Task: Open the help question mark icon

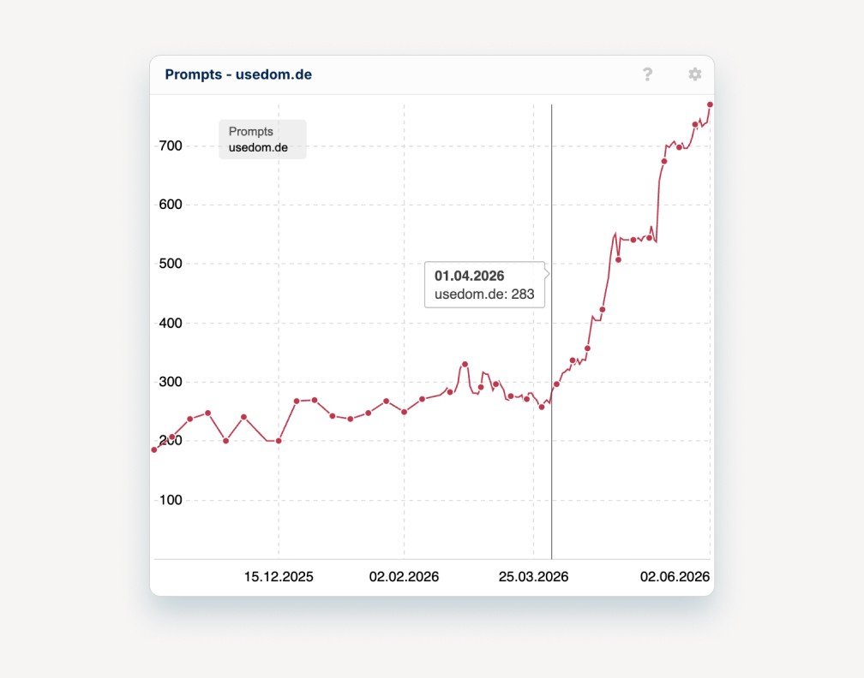Action: pos(647,74)
